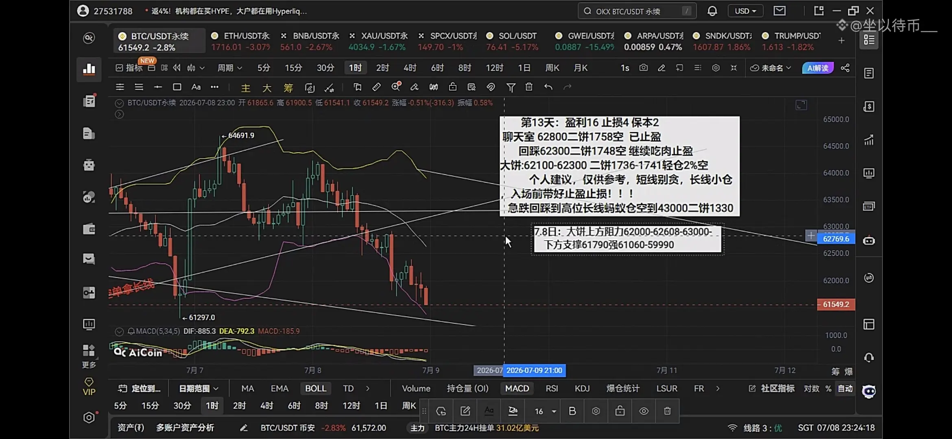This screenshot has width=952, height=439.
Task: Open the USD currency dropdown
Action: (745, 11)
